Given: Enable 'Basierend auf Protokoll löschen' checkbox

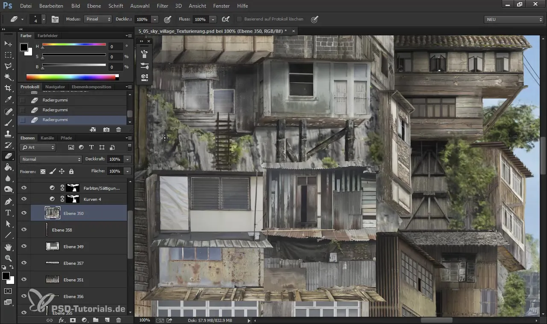Looking at the screenshot, I should click(x=239, y=19).
